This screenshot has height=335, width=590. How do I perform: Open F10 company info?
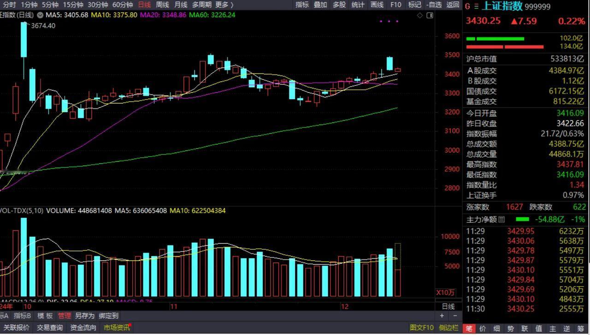click(x=395, y=5)
